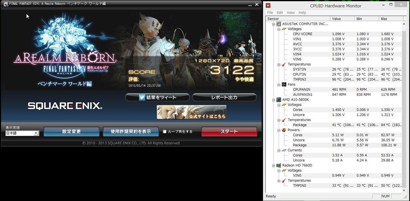Click the Fans category icon
The image size is (410, 201).
tap(284, 85)
